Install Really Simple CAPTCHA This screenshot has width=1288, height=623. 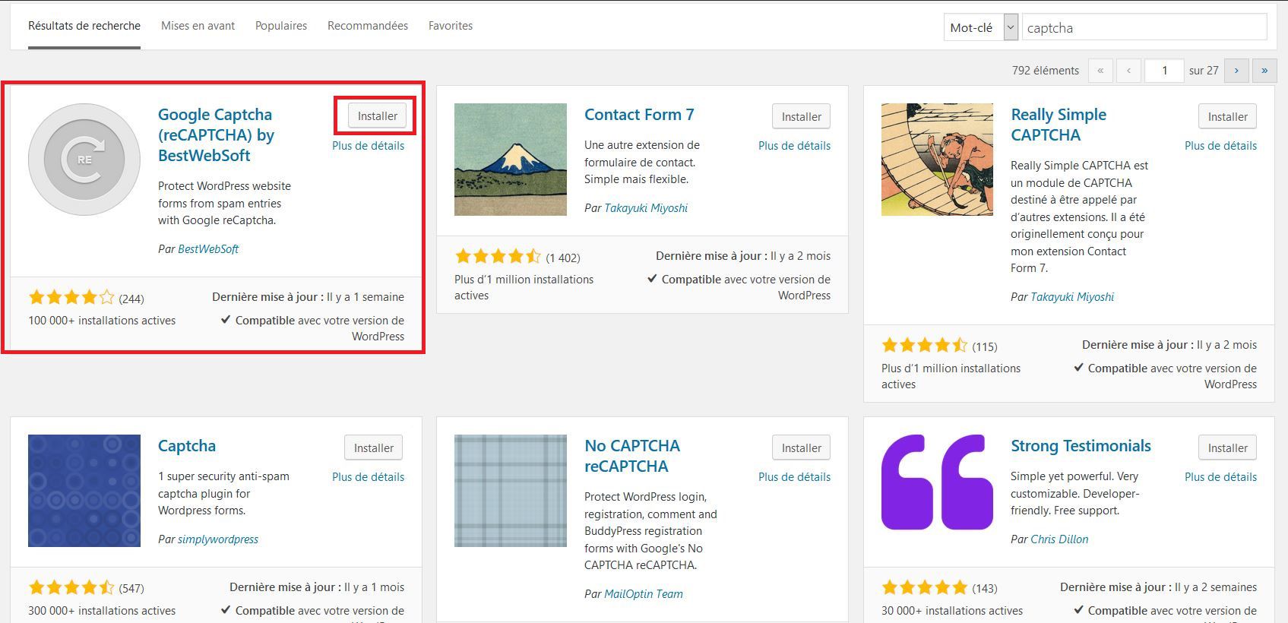tap(1228, 117)
